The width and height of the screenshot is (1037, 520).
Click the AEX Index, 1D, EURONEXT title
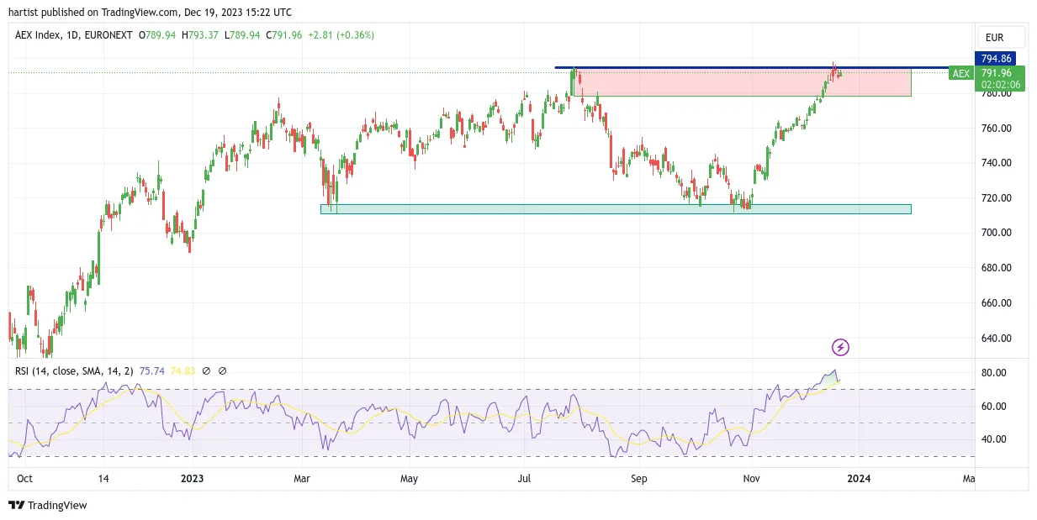[75, 35]
